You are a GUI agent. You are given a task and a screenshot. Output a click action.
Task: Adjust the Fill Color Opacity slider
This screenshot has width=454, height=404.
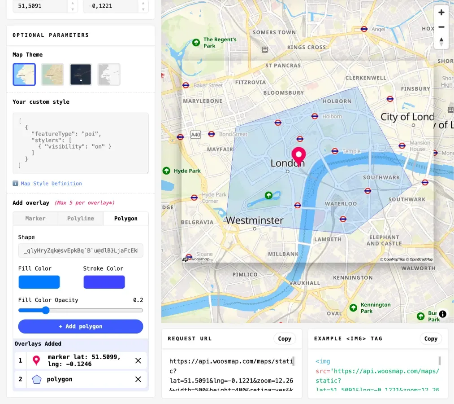coord(46,310)
